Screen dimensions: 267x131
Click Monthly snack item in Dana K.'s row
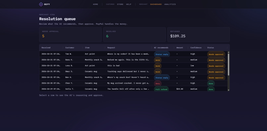(94, 60)
